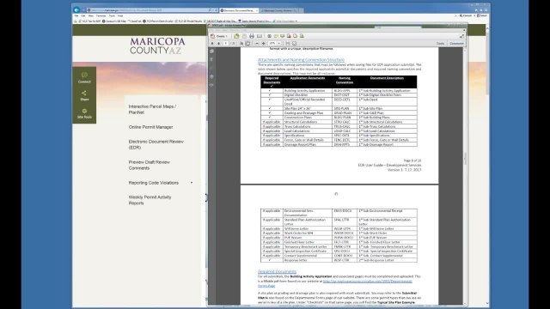Open the Comment pane in Acrobat
Screen dimensions: 550x309
coord(456,44)
